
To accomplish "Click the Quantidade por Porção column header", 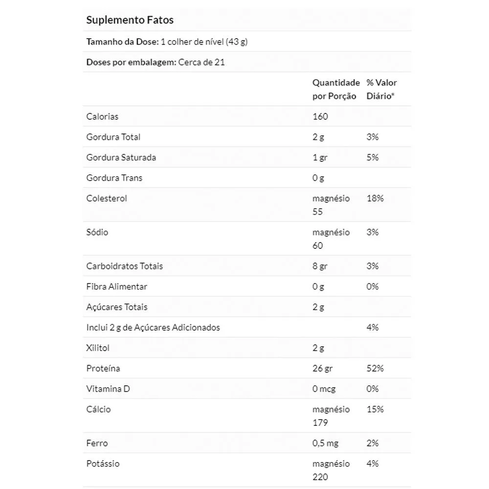I will 336,89.
